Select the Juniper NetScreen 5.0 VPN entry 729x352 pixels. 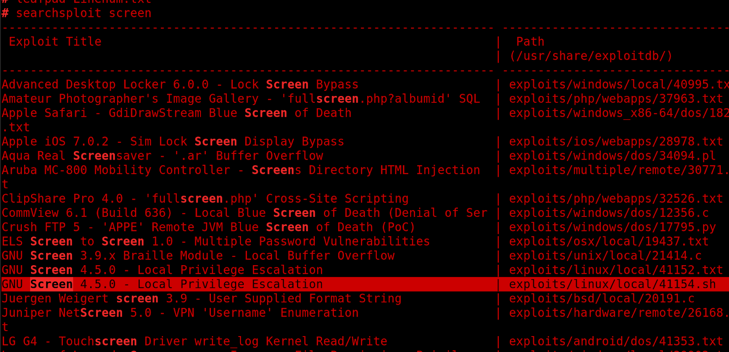[x=180, y=313]
